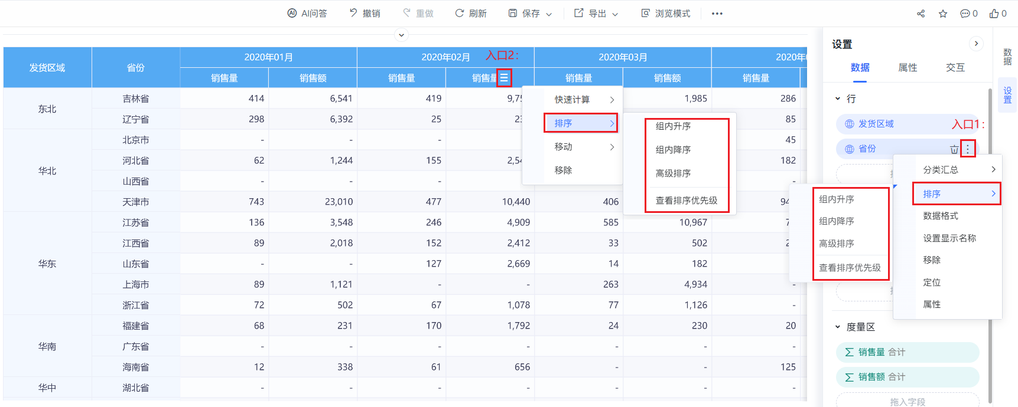Click 查看排序优先级 in the field sort submenu
The image size is (1018, 407).
pos(850,268)
